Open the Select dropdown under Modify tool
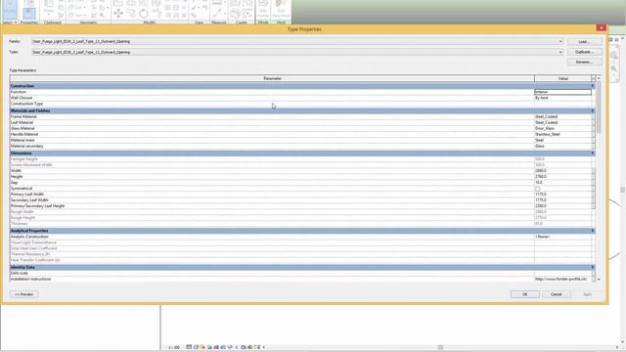The width and height of the screenshot is (626, 352). point(10,22)
